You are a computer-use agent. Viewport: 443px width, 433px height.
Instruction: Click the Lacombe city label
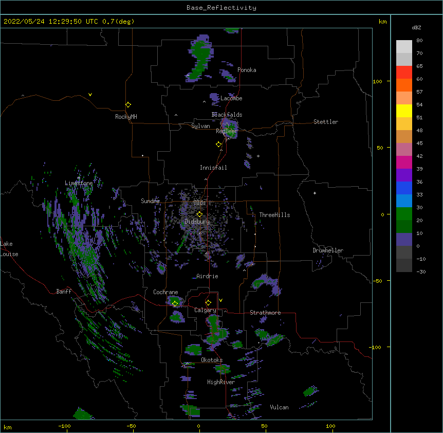[231, 98]
